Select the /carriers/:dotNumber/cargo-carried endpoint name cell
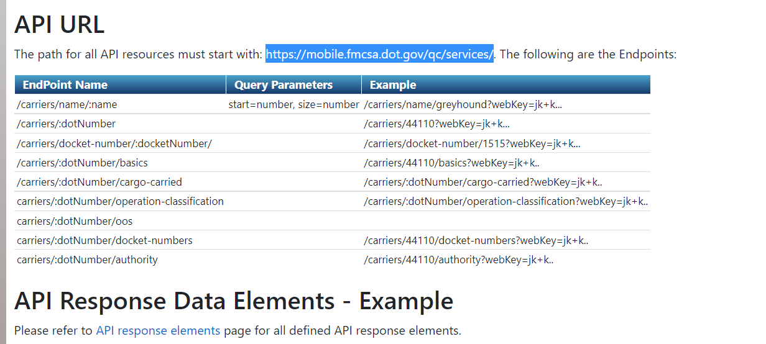Viewport: 766px width, 344px height. [x=99, y=182]
